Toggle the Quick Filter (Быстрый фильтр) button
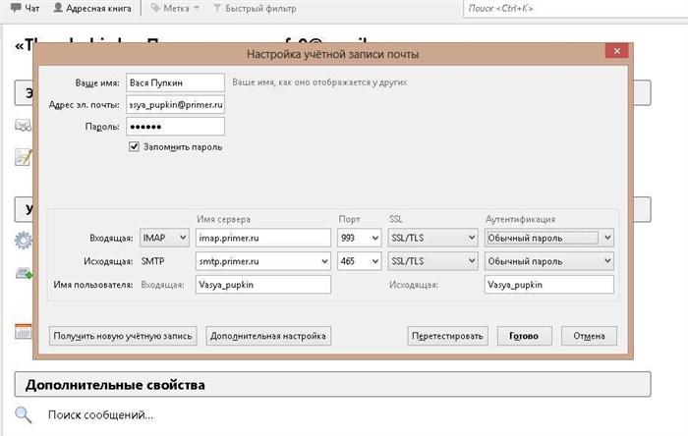This screenshot has height=436, width=688. point(255,8)
